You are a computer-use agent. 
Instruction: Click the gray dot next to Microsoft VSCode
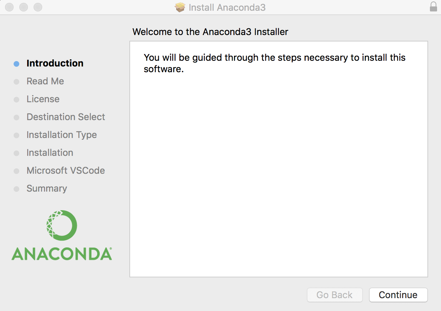[16, 171]
